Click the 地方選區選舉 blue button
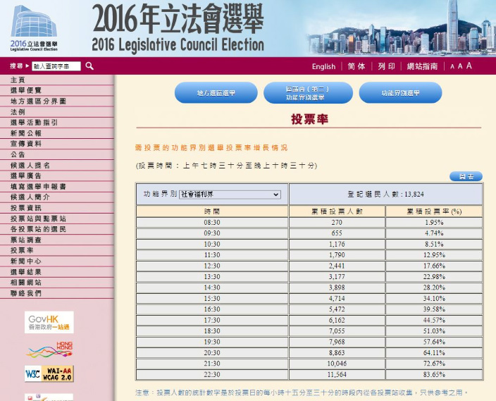The height and width of the screenshot is (401, 496). pos(216,93)
